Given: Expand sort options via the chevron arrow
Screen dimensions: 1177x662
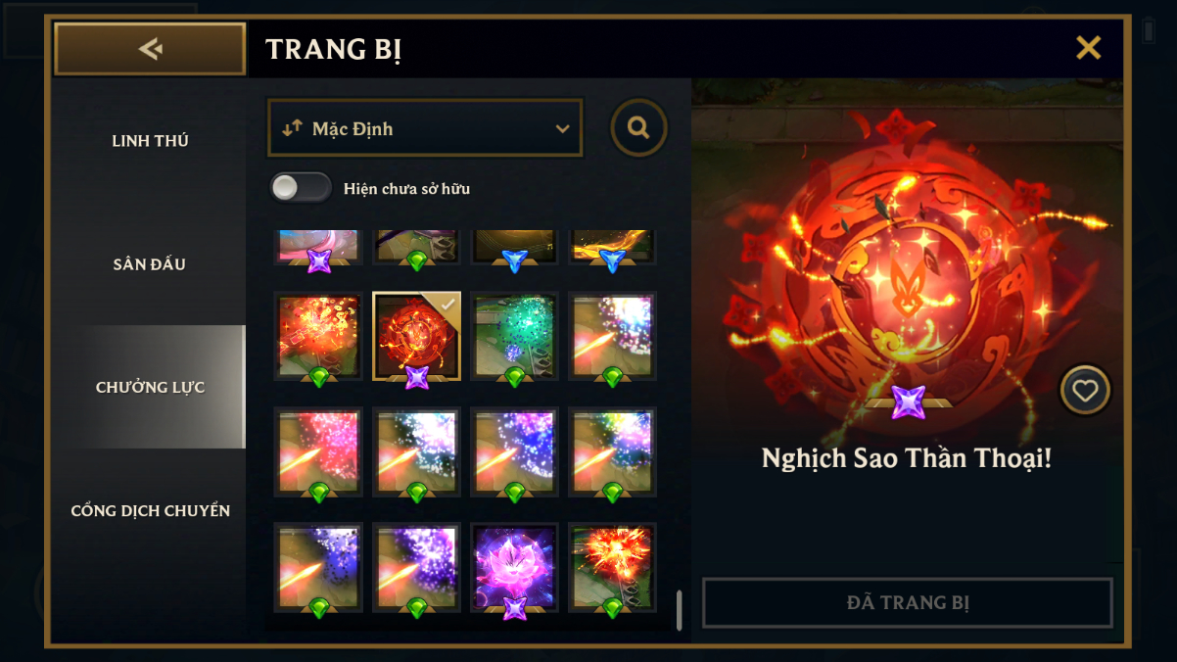Looking at the screenshot, I should point(562,129).
